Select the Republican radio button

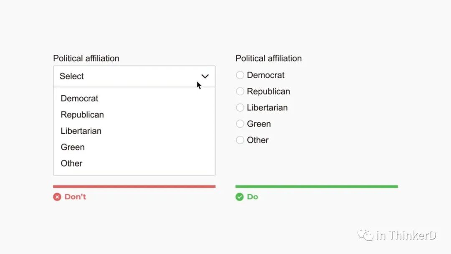pos(240,91)
